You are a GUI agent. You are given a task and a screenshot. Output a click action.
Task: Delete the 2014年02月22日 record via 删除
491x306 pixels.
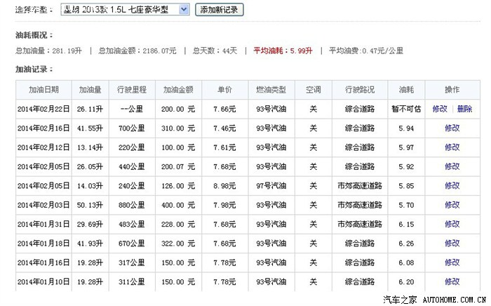464,109
